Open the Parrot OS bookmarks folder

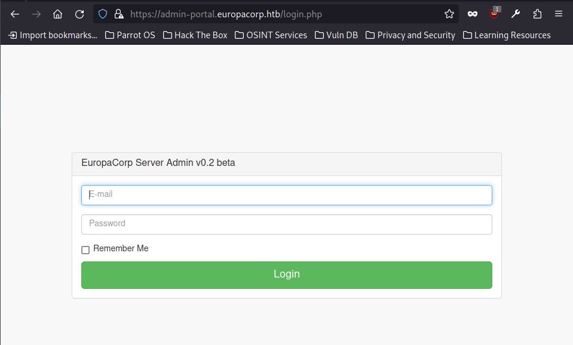(x=130, y=35)
